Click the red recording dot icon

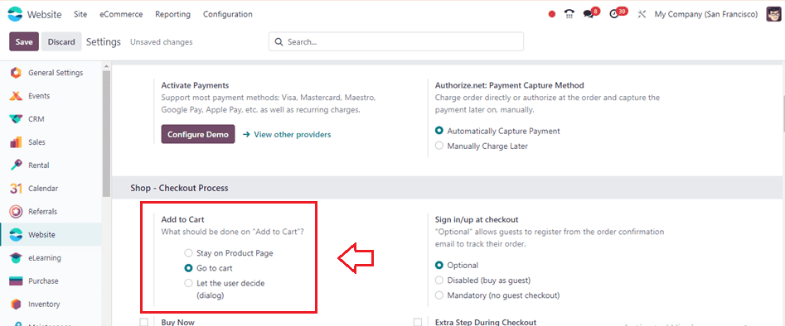coord(552,15)
